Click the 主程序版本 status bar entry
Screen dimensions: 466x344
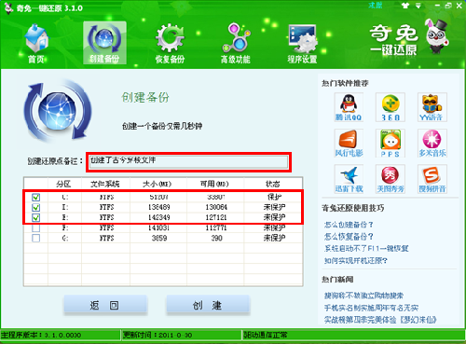pyautogui.click(x=41, y=336)
